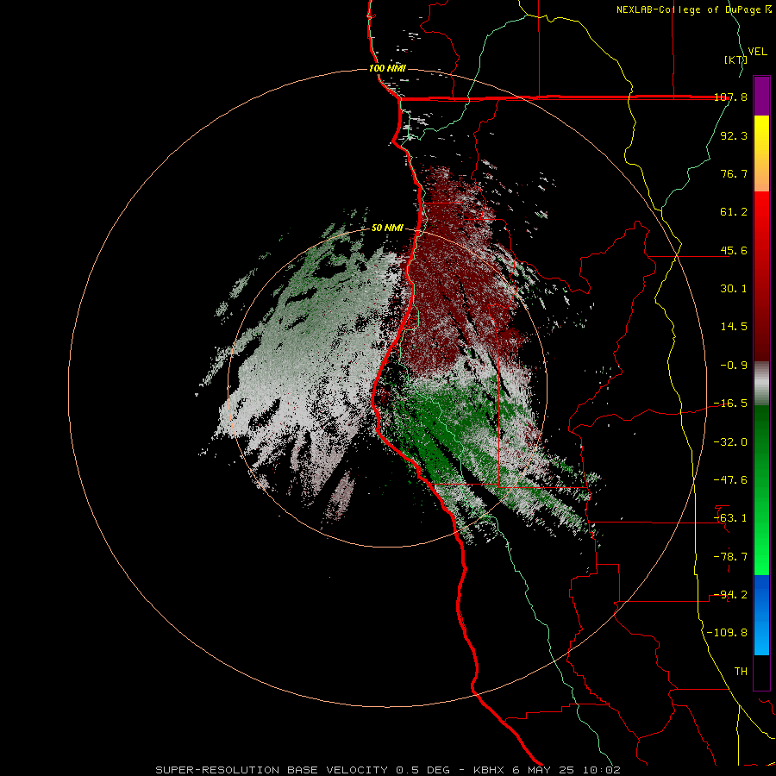This screenshot has width=776, height=776.
Task: Click the 107.8 scale value
Action: [x=730, y=97]
